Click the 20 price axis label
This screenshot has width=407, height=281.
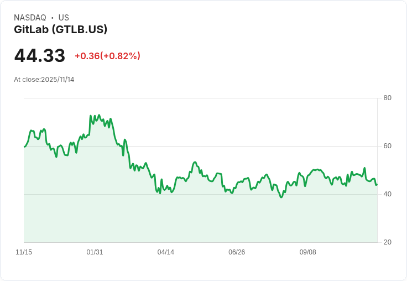pos(387,242)
